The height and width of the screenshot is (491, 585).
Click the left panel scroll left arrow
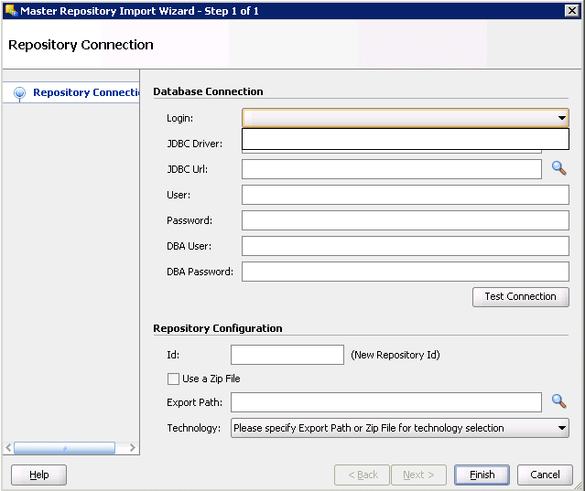[9, 448]
